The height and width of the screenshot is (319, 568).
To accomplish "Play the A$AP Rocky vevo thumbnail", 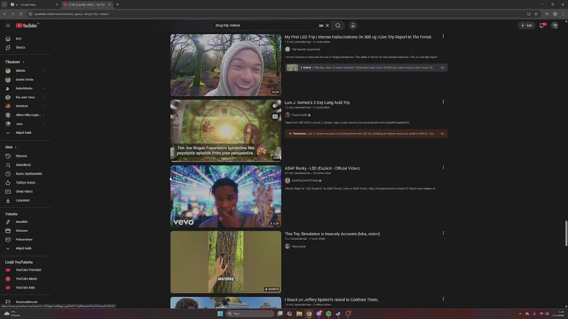I will tap(225, 196).
